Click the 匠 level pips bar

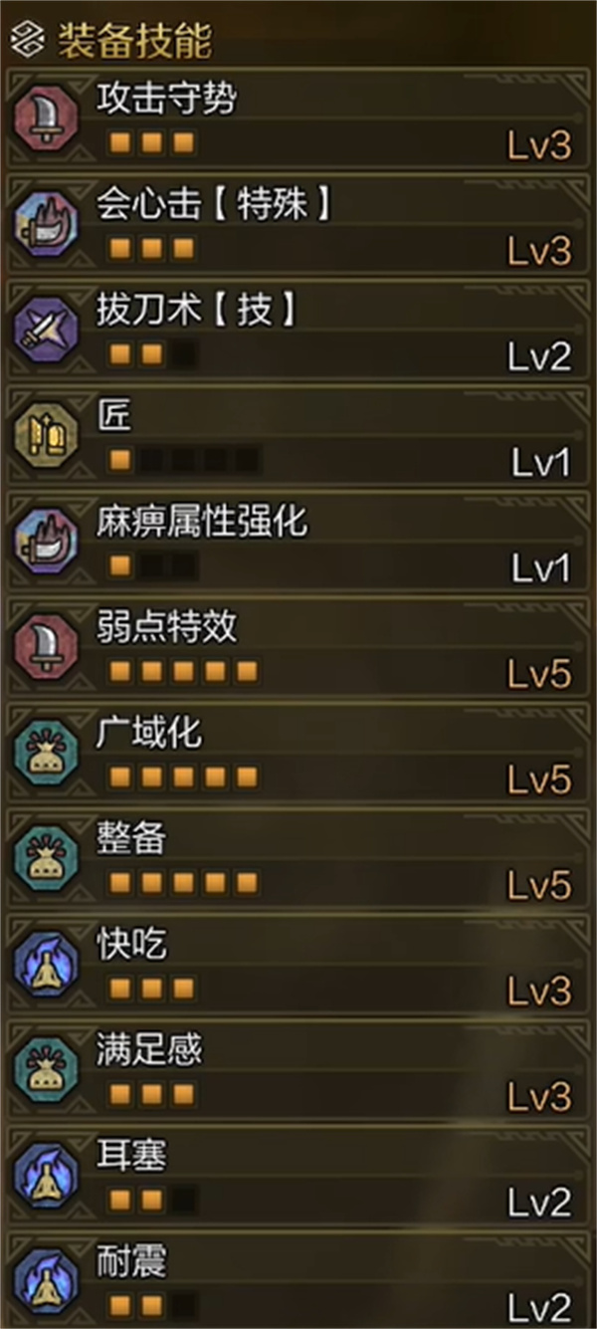pos(184,460)
